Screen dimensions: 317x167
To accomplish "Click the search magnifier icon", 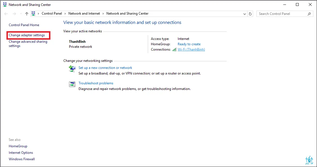I will tap(309, 14).
